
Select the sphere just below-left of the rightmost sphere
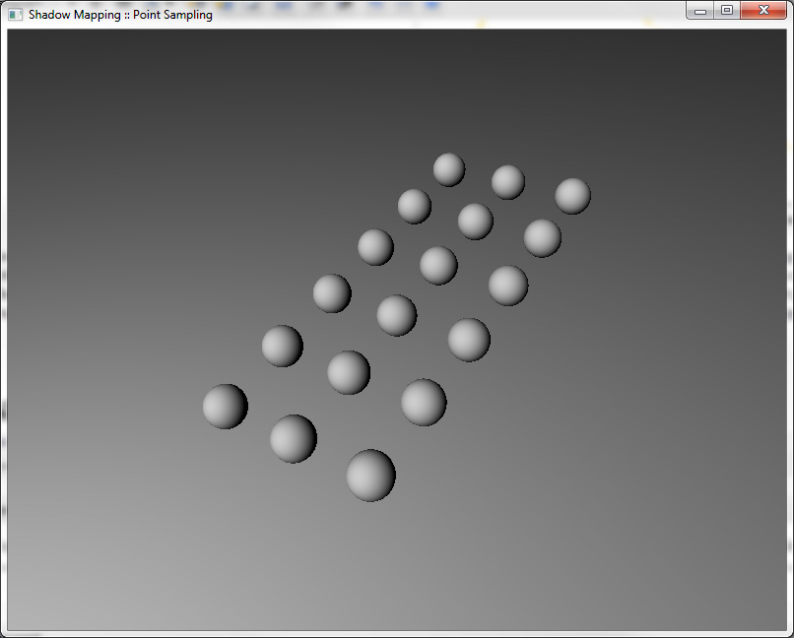click(x=542, y=238)
